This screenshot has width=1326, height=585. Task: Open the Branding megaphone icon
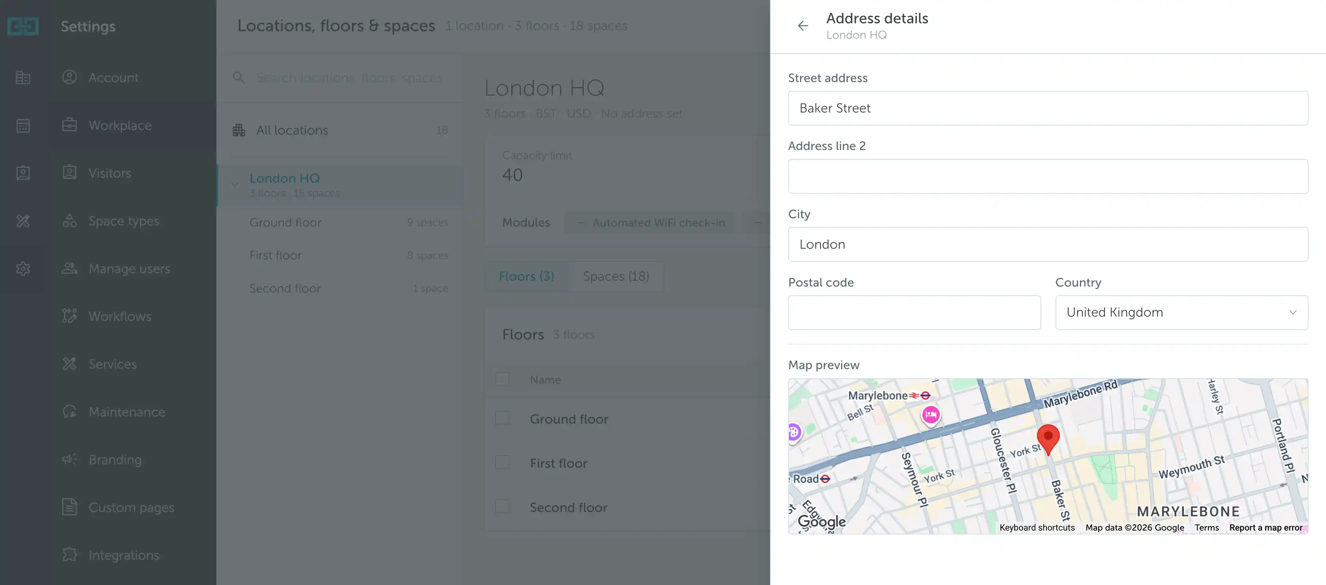coord(69,459)
